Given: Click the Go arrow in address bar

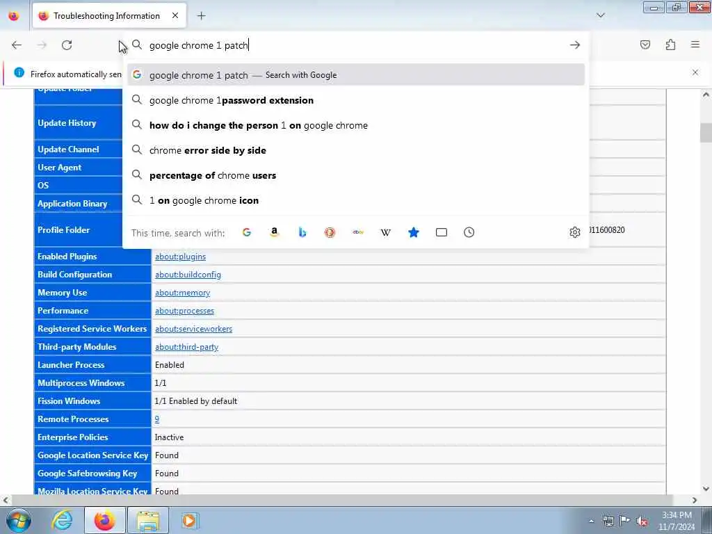Looking at the screenshot, I should (575, 45).
